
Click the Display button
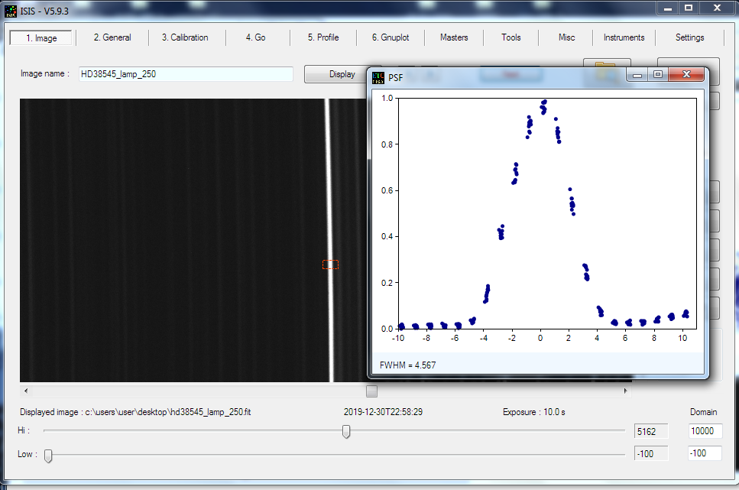(x=342, y=74)
